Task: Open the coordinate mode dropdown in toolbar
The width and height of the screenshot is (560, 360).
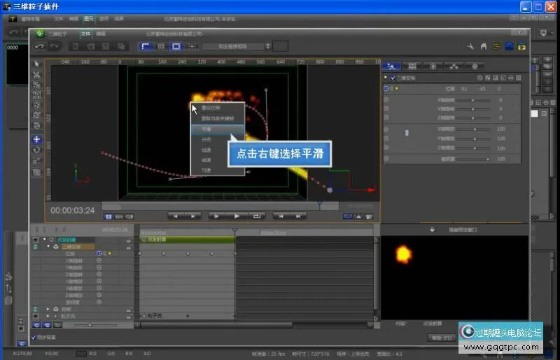Action: tap(237, 46)
